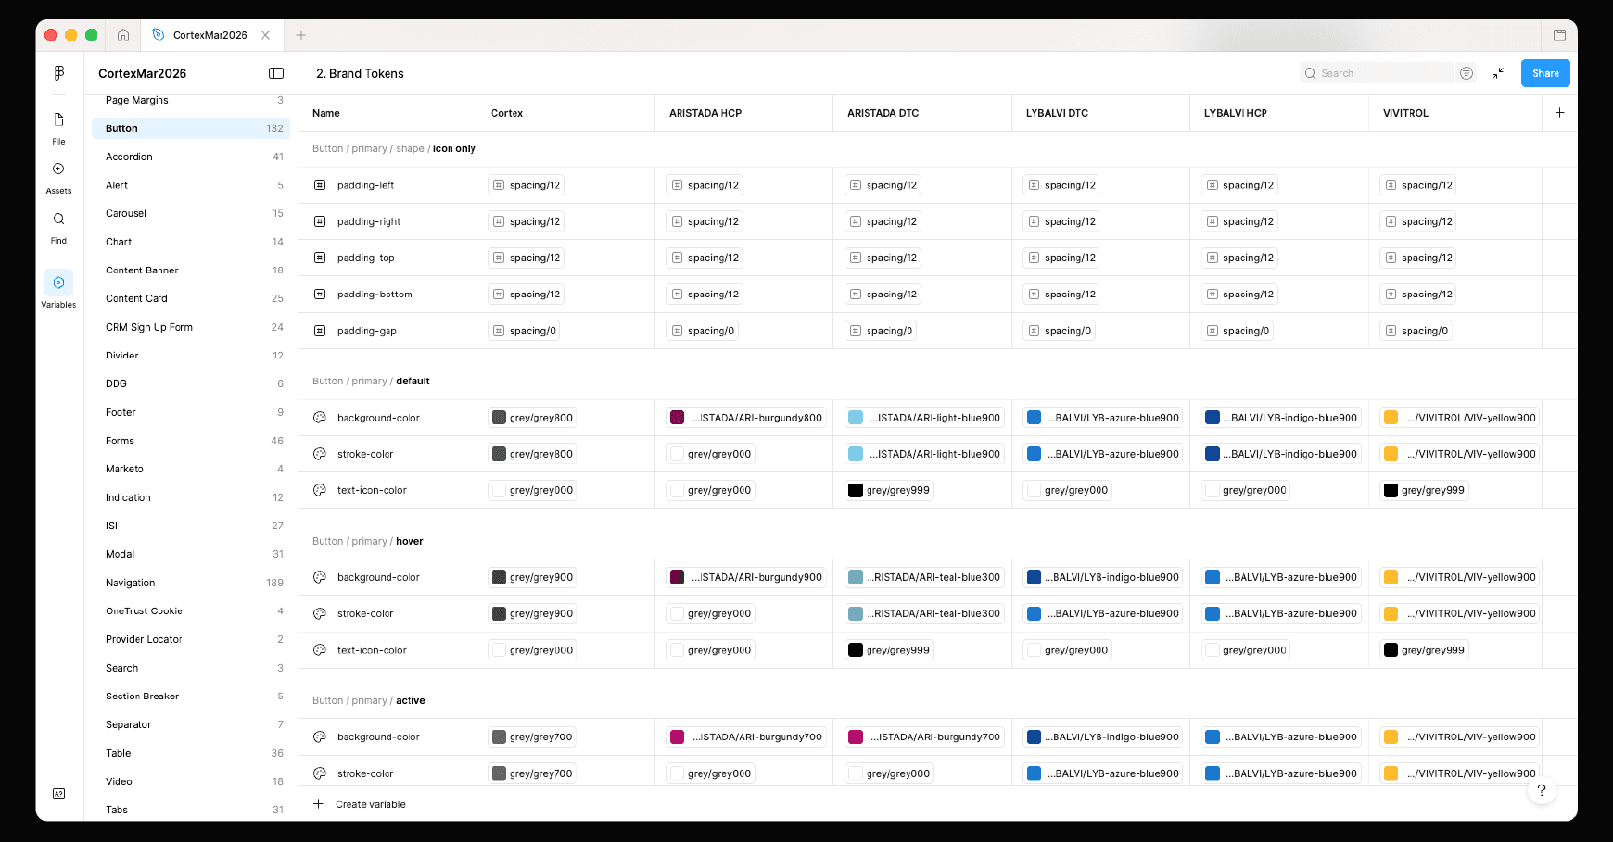Click the window icon at top right
Viewport: 1613px width, 842px height.
1559,35
